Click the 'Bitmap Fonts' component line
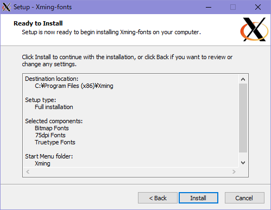The height and width of the screenshot is (210, 271). click(52, 128)
